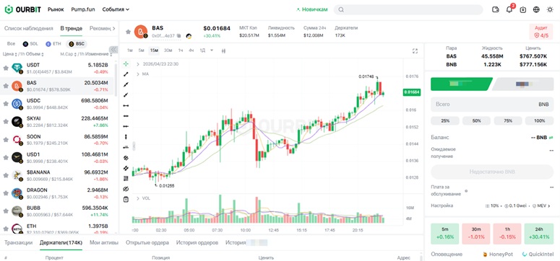Expand chart to fullscreen

415,51
